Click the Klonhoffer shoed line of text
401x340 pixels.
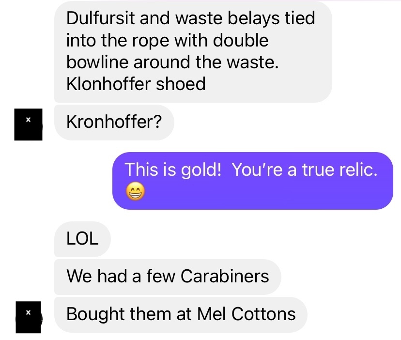point(136,84)
